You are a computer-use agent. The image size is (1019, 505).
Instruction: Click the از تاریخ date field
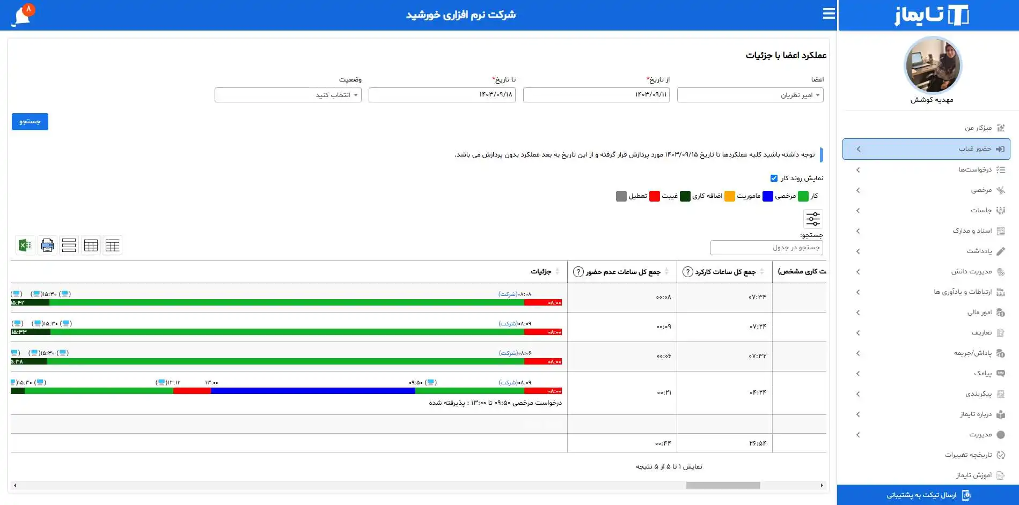click(596, 95)
